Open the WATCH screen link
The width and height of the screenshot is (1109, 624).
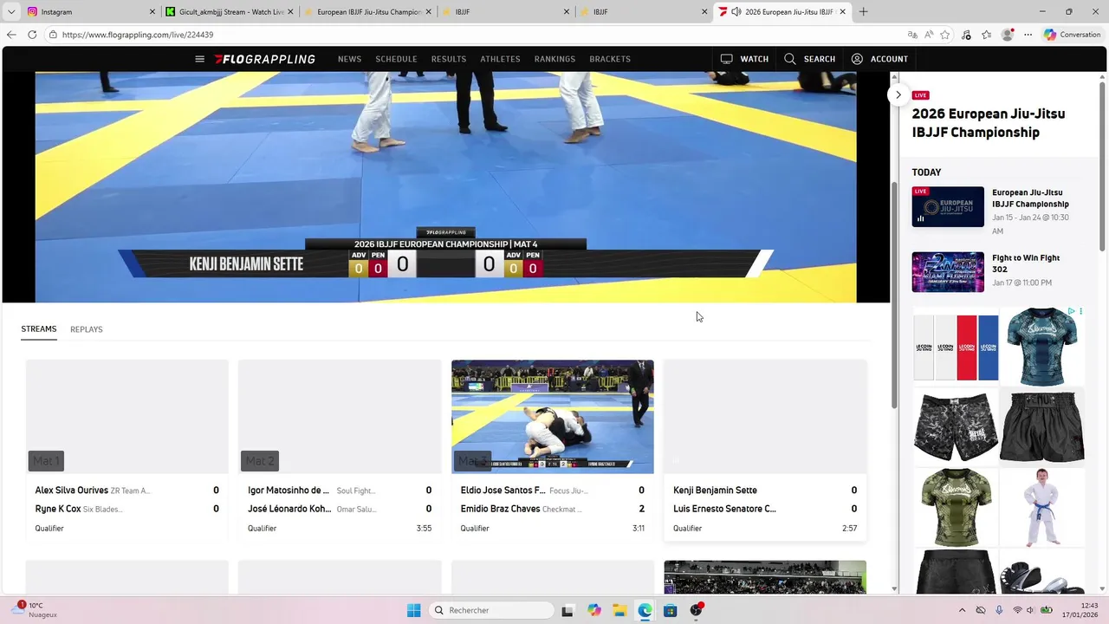point(744,59)
